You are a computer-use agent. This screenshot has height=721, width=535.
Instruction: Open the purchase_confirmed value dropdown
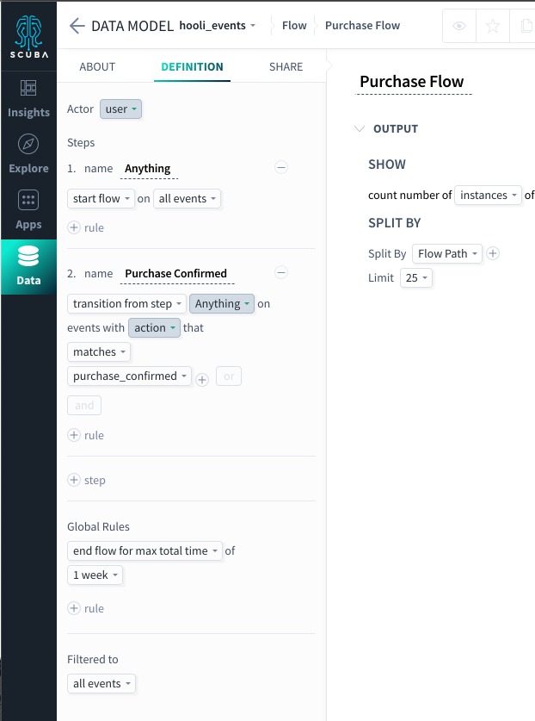click(130, 376)
